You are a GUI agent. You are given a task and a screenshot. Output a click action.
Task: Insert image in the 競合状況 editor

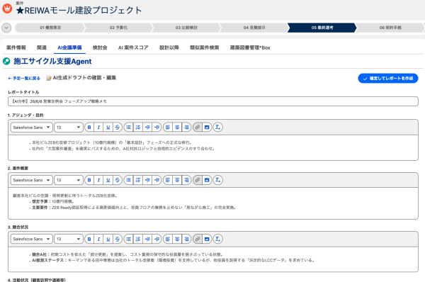207,239
